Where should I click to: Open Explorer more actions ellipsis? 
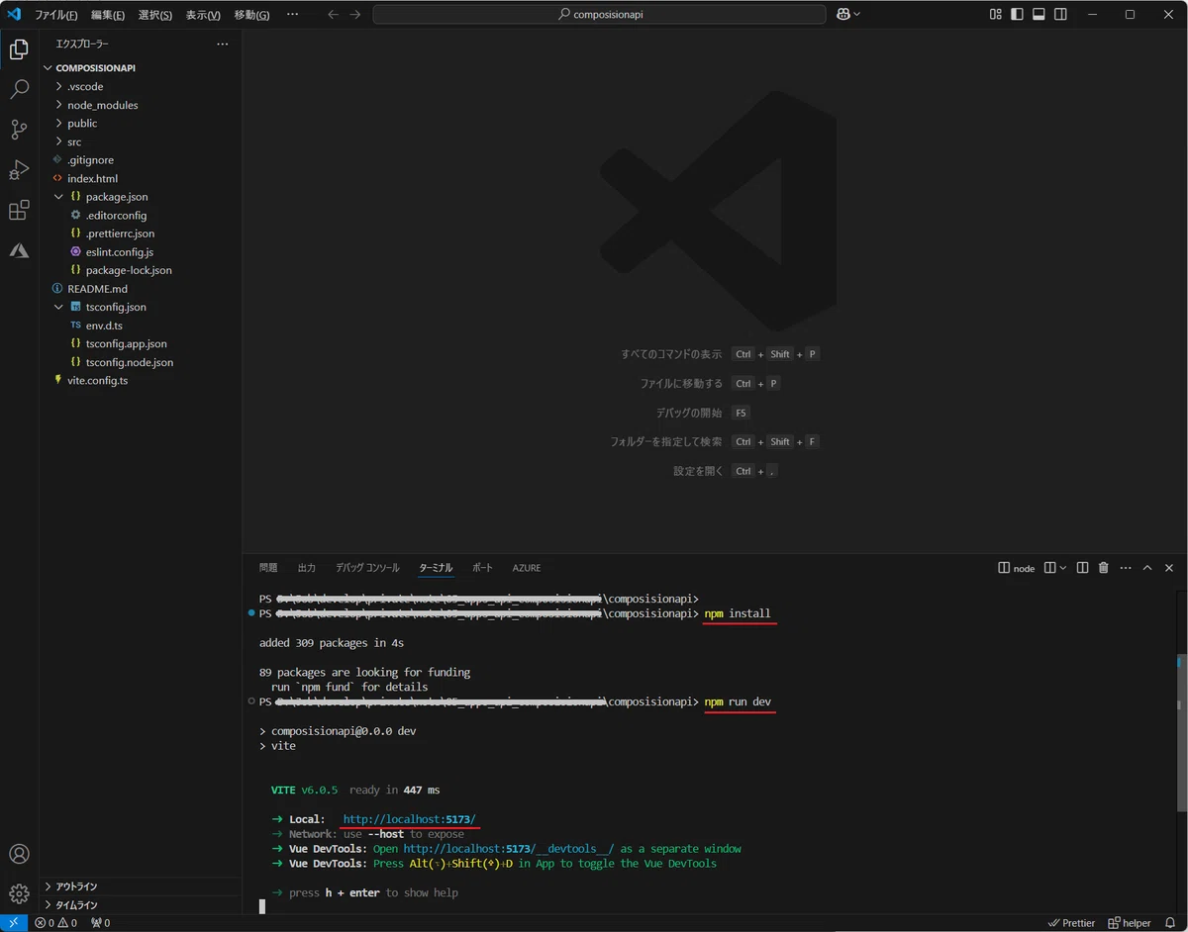click(222, 45)
